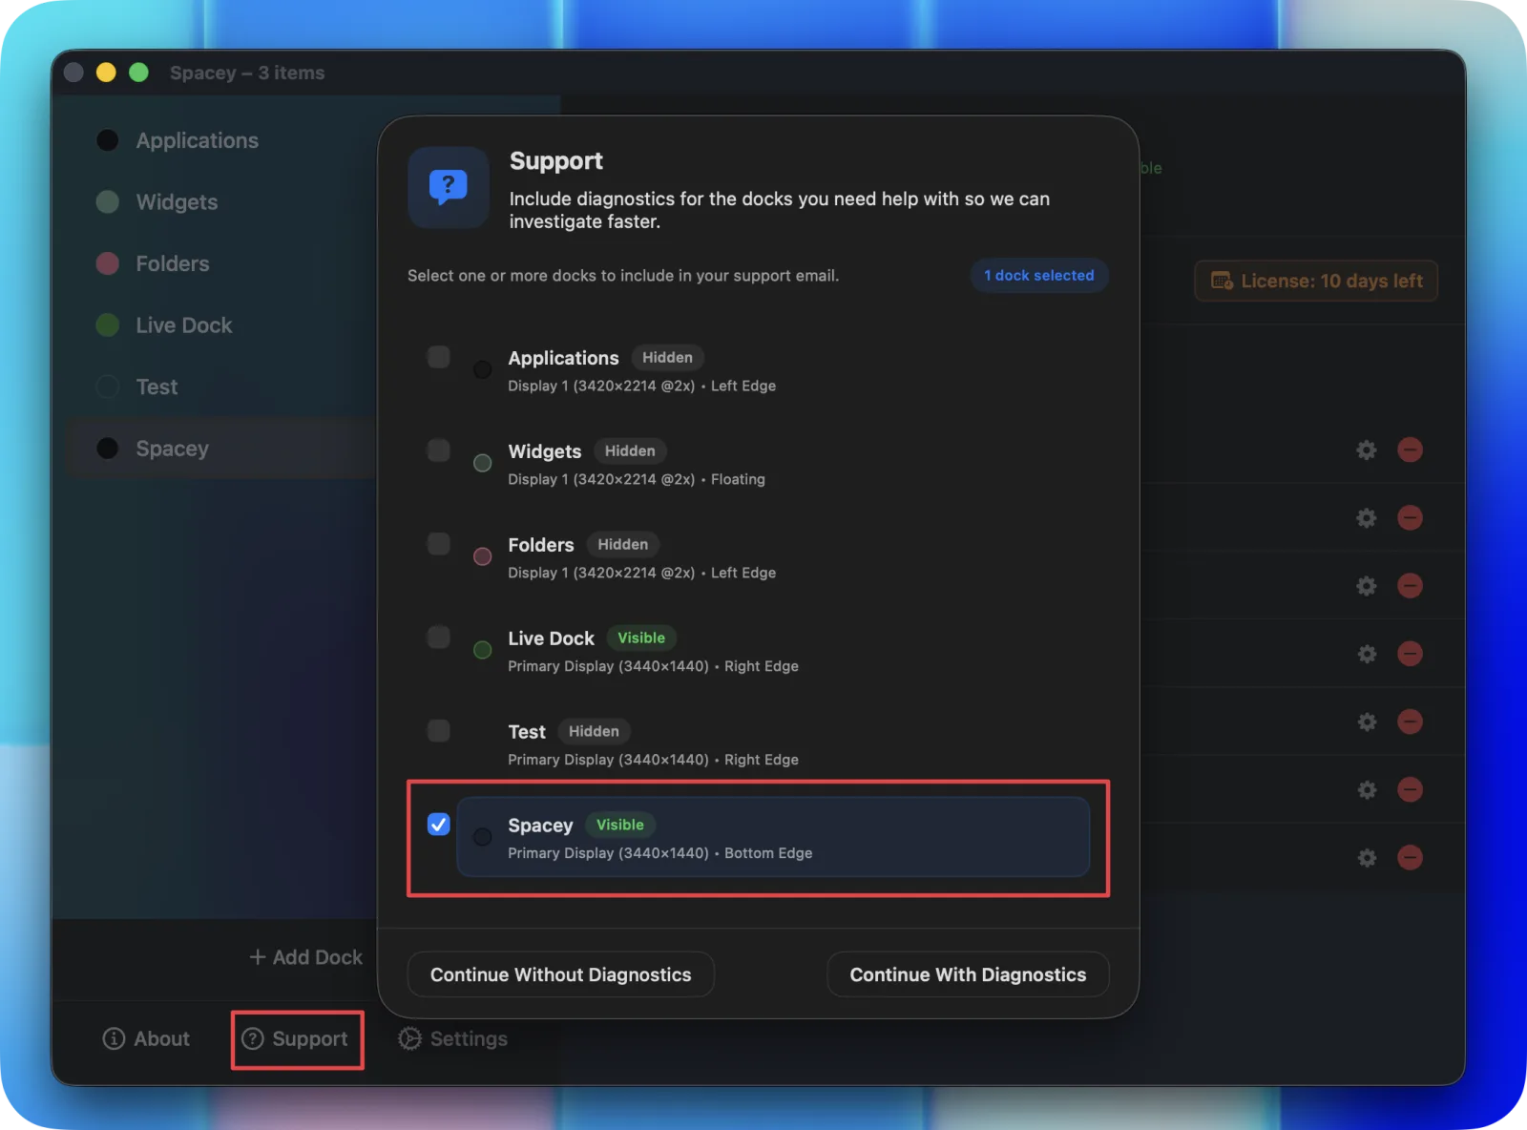Click the calendar icon in License badge

1222,281
